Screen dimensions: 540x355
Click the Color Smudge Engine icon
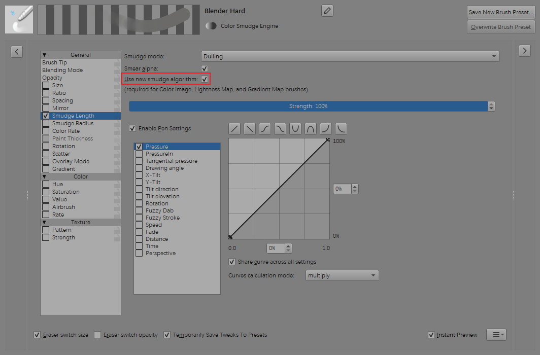[x=211, y=26]
